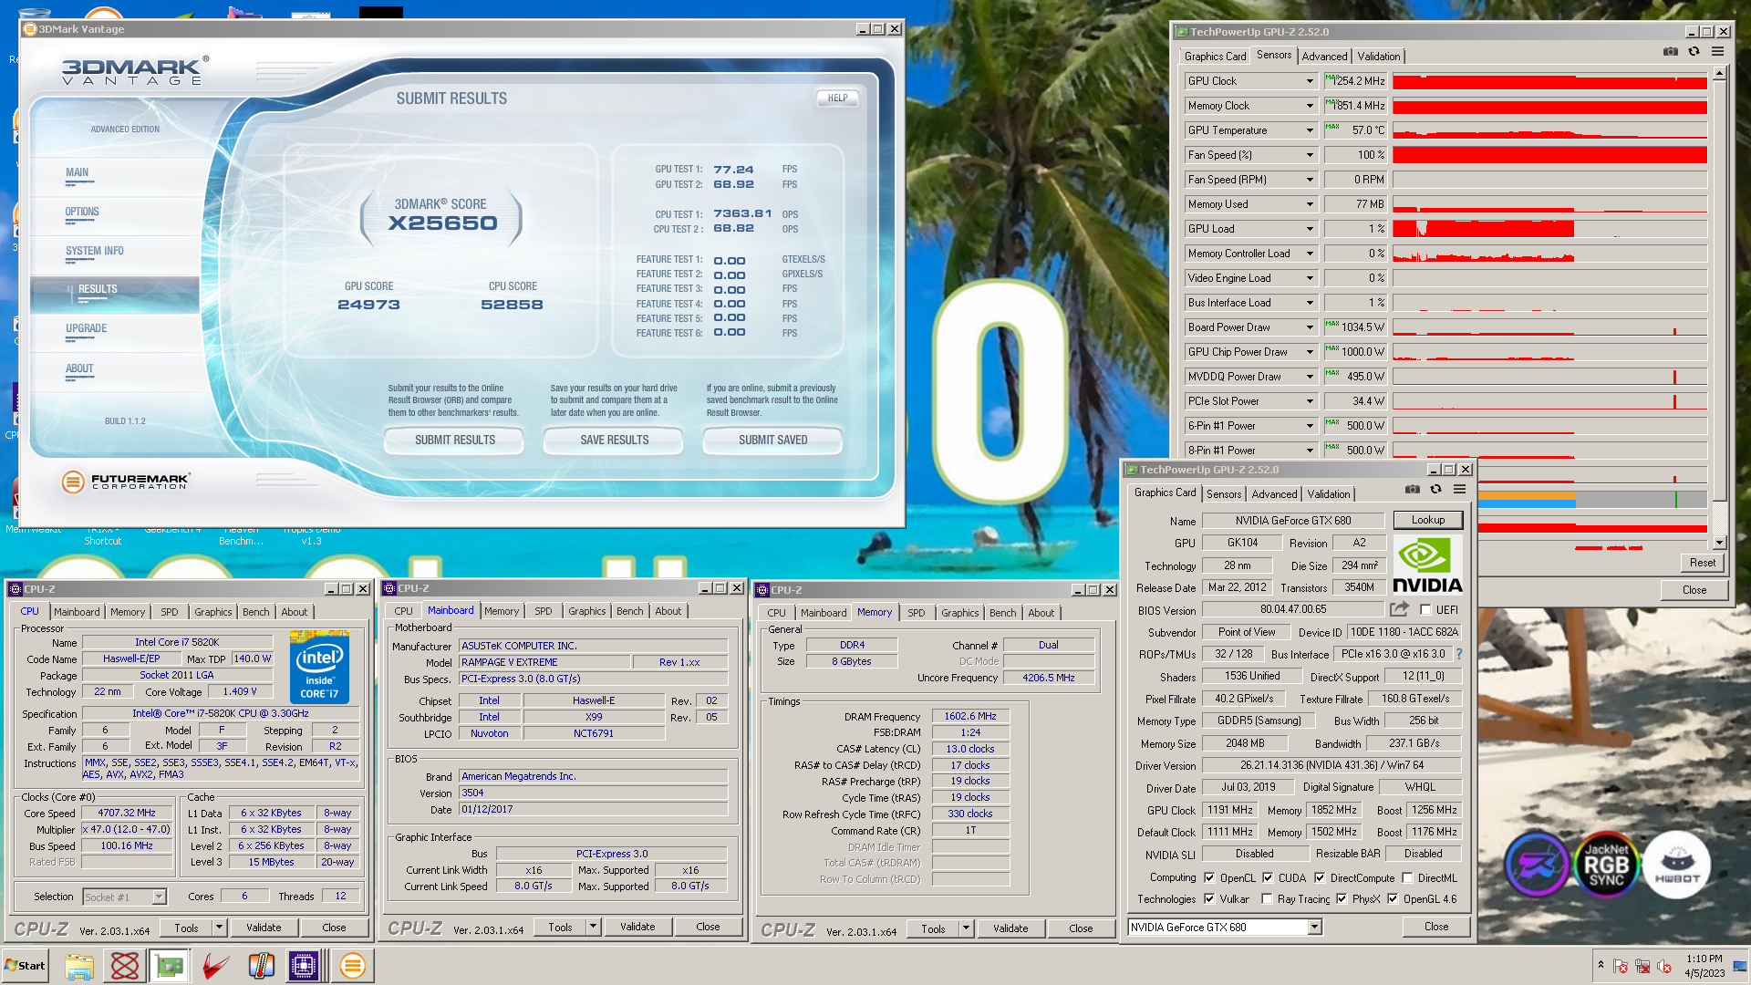Expand the GPU Clock sensor dropdown
Screen dimensions: 1751x985
1310,81
